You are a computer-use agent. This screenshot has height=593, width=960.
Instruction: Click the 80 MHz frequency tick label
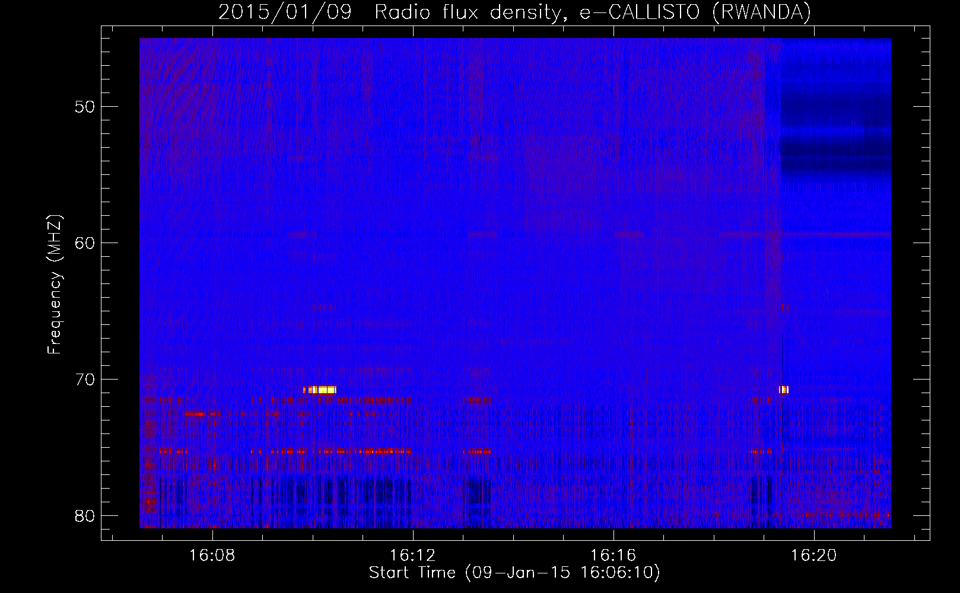pyautogui.click(x=85, y=516)
